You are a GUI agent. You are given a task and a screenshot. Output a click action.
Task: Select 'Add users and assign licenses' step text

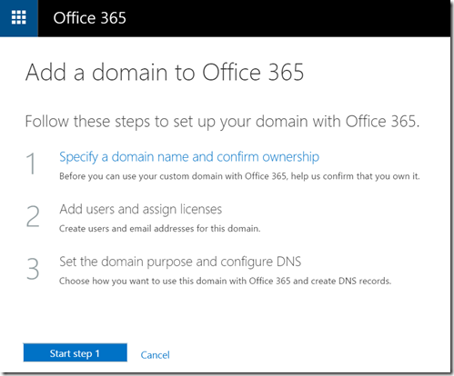(x=140, y=210)
